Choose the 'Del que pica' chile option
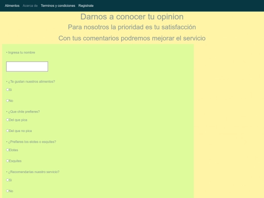264x198 pixels. pyautogui.click(x=7, y=120)
